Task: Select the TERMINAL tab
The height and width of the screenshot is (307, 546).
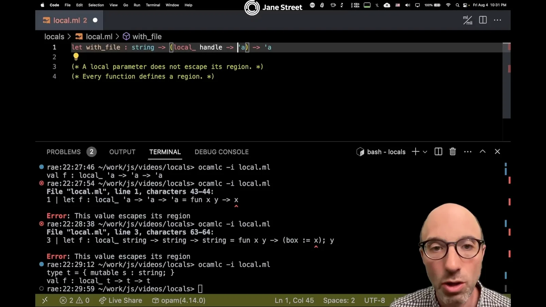Action: click(x=165, y=152)
